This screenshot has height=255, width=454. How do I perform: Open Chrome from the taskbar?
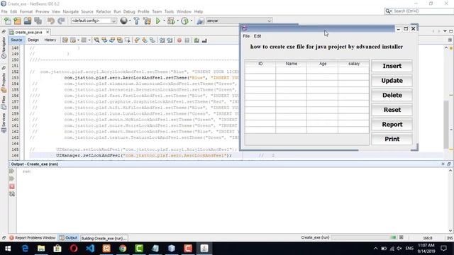point(123,249)
